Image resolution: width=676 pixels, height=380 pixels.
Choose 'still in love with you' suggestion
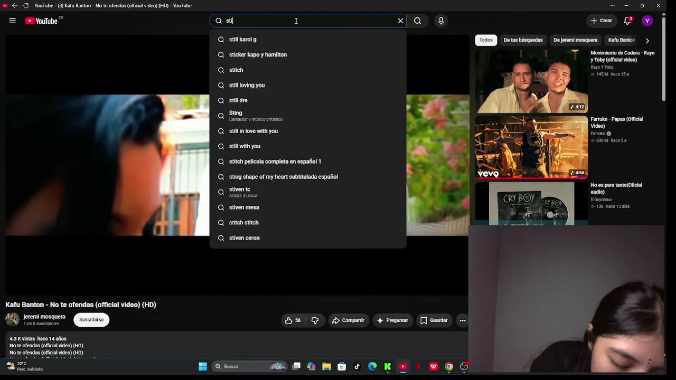point(308,131)
